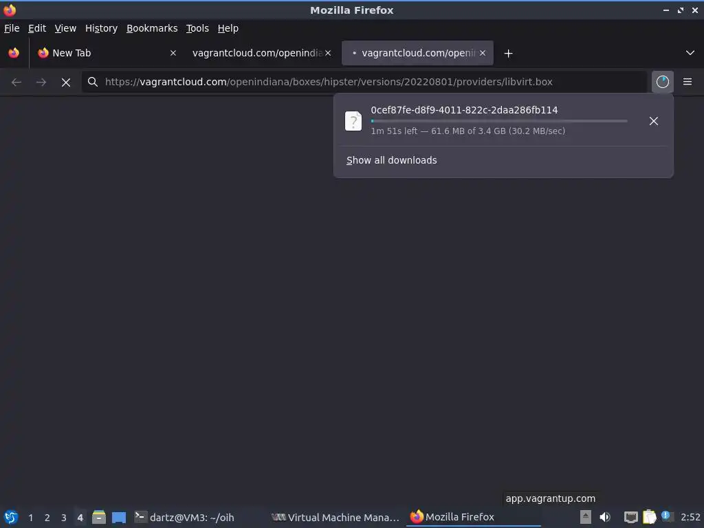Image resolution: width=704 pixels, height=528 pixels.
Task: Open the update notifier tray icon
Action: coord(667,516)
